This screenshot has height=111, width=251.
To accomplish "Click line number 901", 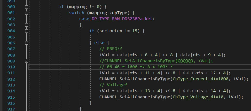I will coord(11,13).
